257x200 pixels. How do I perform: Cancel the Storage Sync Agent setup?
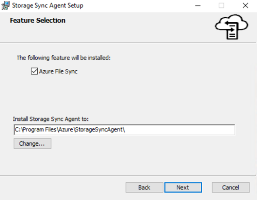230,188
